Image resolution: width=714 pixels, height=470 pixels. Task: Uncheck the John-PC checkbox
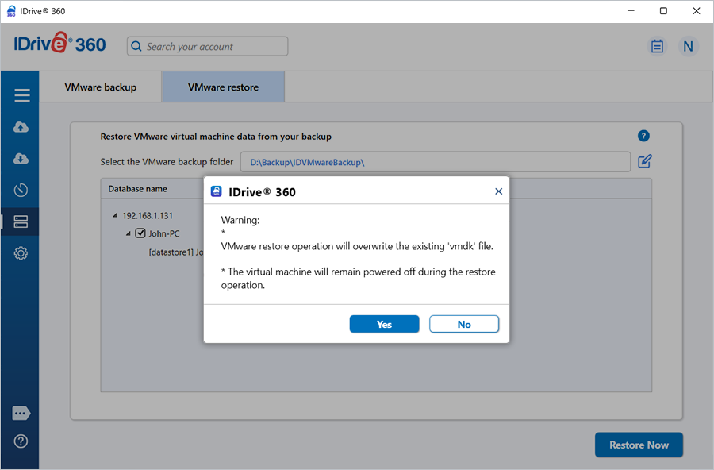pyautogui.click(x=140, y=233)
